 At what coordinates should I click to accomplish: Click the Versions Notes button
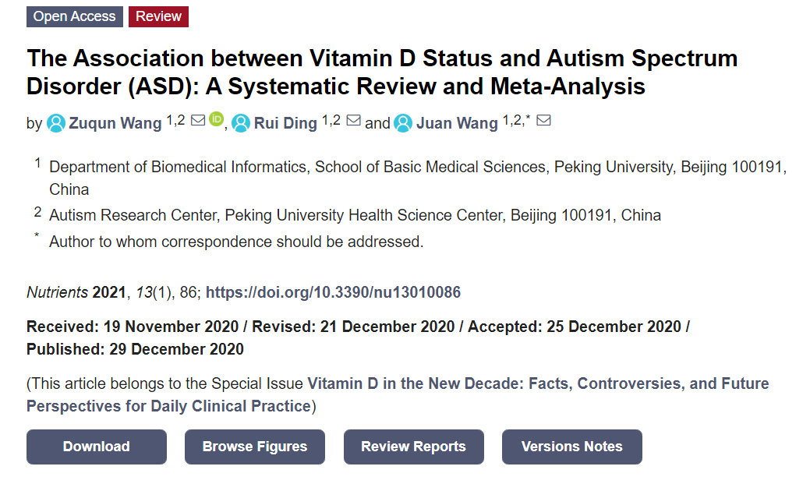pos(572,447)
